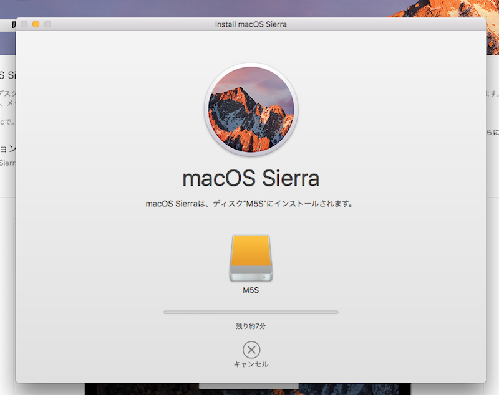This screenshot has width=499, height=395.
Task: Click the キャンセル label text
Action: 251,364
